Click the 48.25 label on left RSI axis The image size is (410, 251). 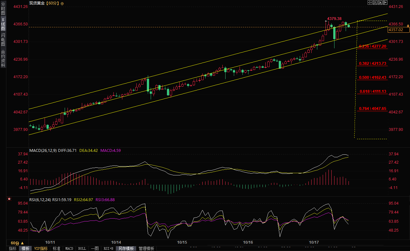[23, 230]
